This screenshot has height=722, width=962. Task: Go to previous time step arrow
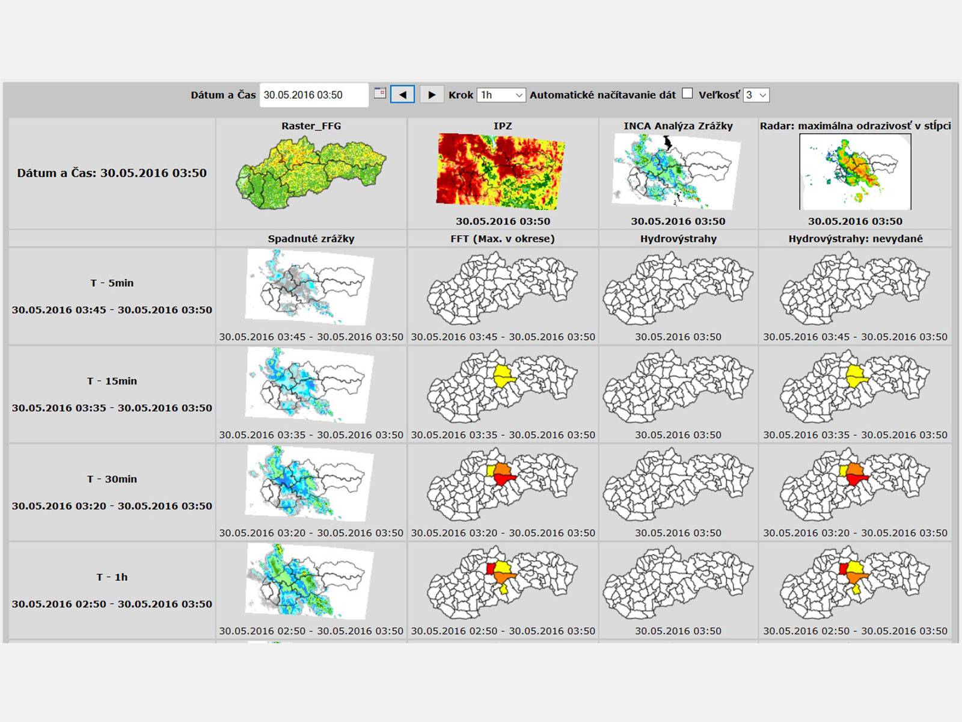click(x=402, y=94)
